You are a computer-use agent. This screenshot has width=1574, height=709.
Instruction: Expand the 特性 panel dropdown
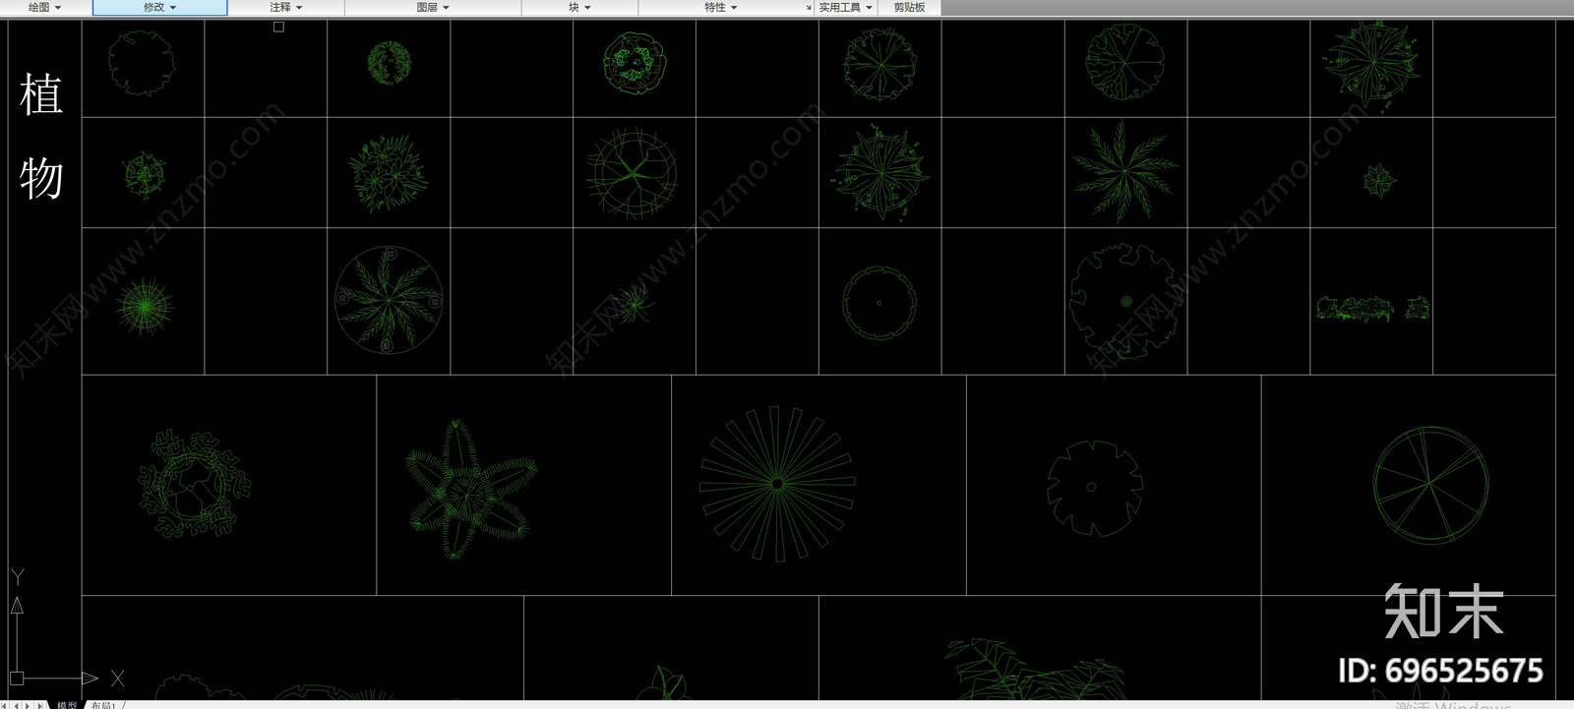click(721, 7)
